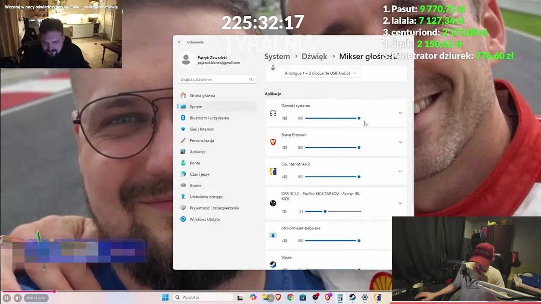The width and height of the screenshot is (541, 304).
Task: Open Granie settings page
Action: tap(216, 185)
